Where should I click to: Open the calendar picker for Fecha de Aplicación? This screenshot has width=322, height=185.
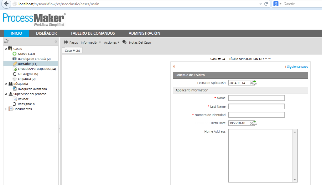point(255,83)
